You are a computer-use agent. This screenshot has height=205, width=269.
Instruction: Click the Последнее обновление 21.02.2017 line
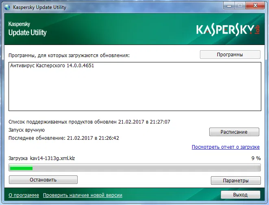point(64,138)
